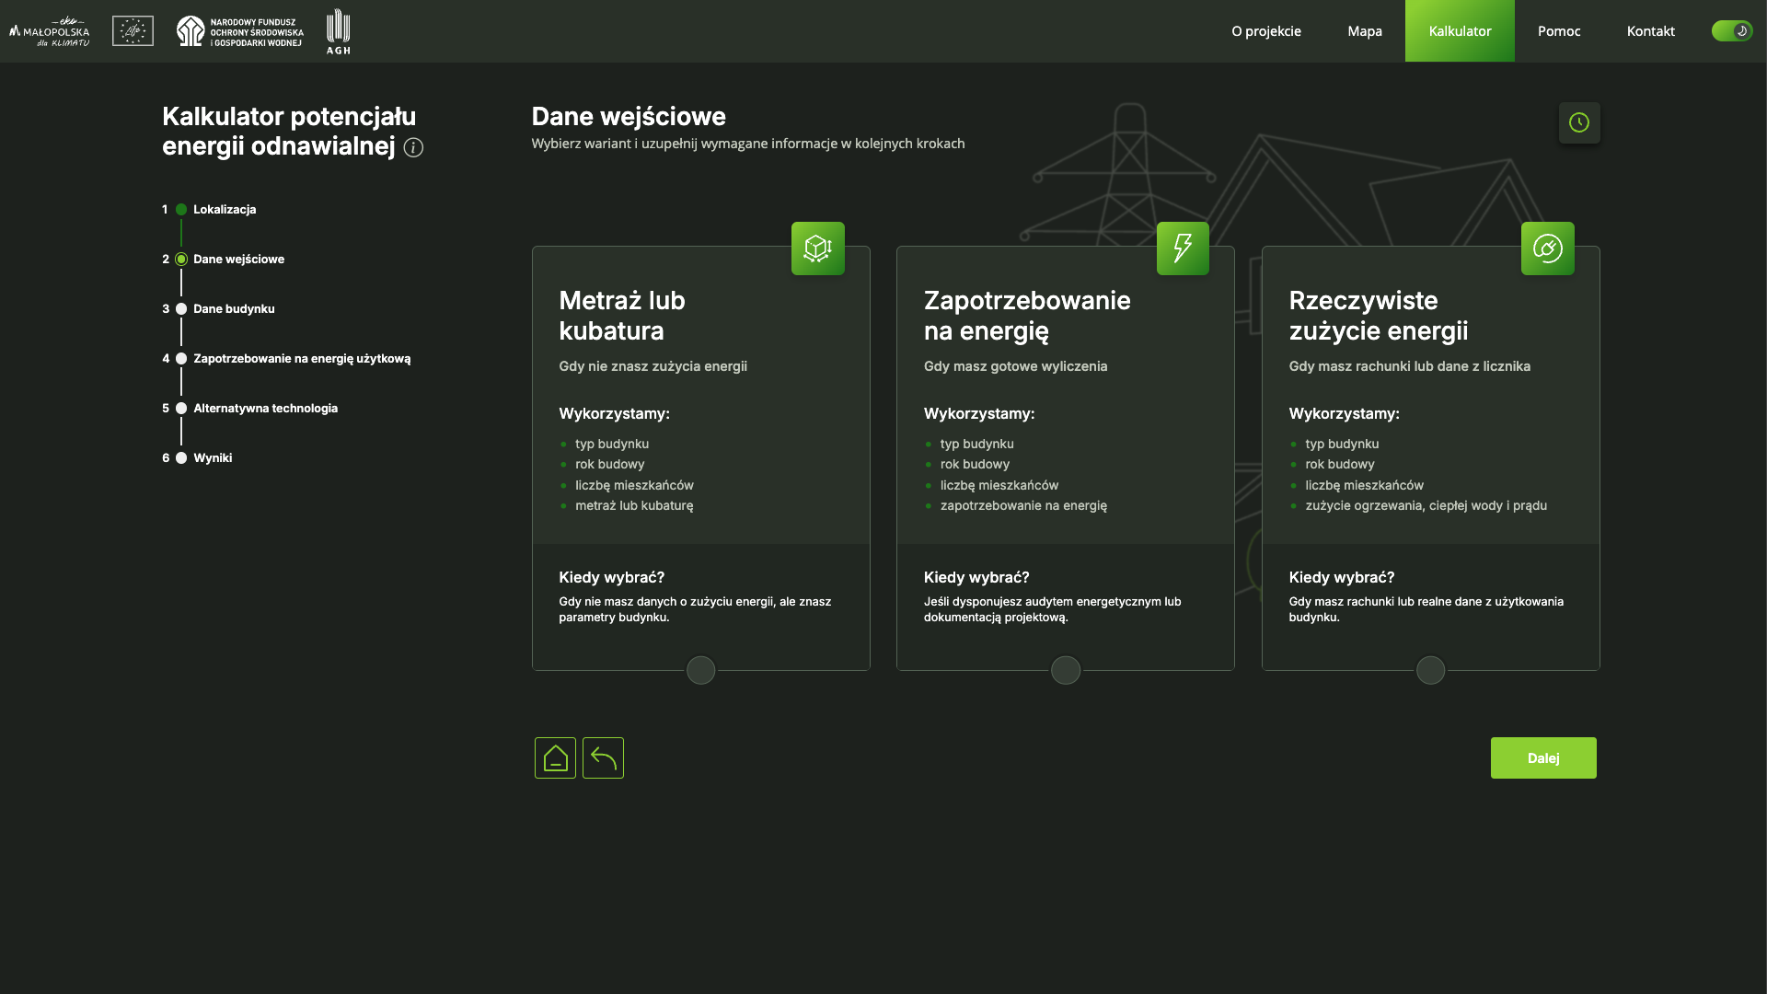Image resolution: width=1767 pixels, height=994 pixels.
Task: Open step 6 Wyniki
Action: click(x=197, y=457)
